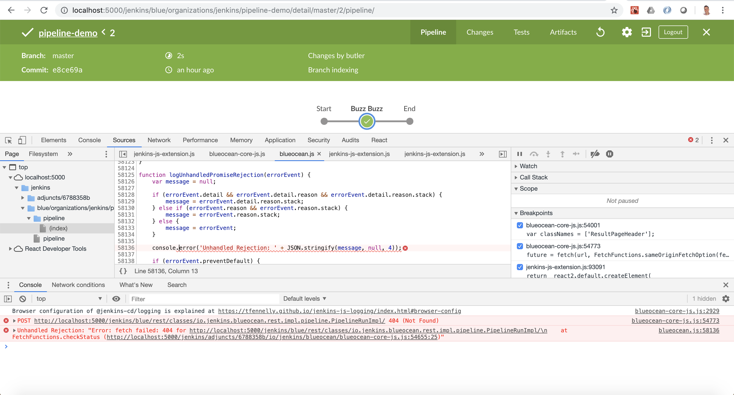Click the Blue Ocean rerun pipeline icon

(x=600, y=32)
